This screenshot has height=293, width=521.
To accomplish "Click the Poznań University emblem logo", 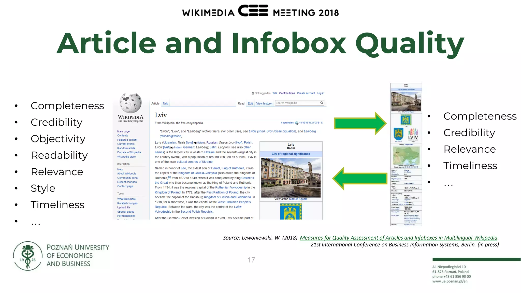I will pos(28,256).
